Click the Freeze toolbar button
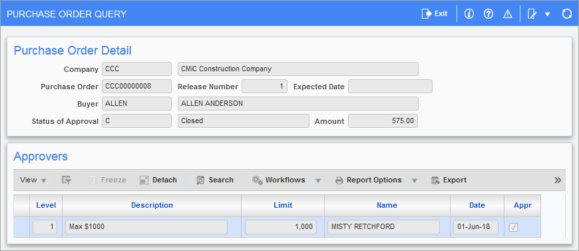Image resolution: width=579 pixels, height=251 pixels. click(x=108, y=180)
